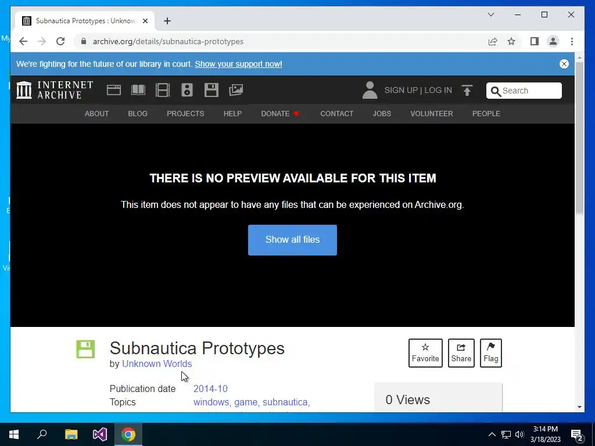Click the volume speaker tray icon
This screenshot has height=446, width=595.
tap(519, 434)
